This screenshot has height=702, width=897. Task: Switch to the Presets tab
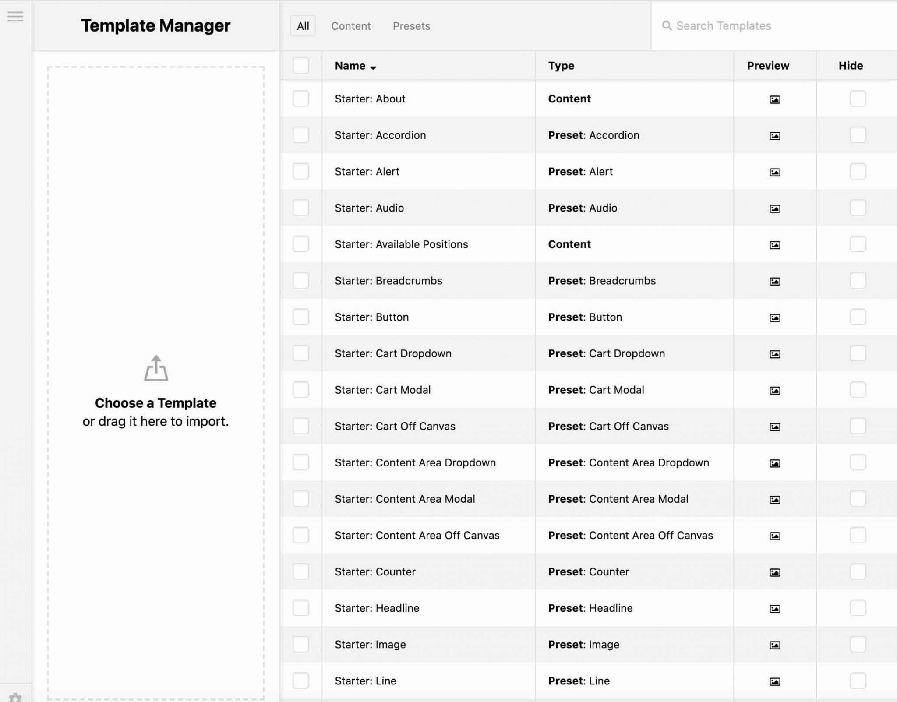coord(411,26)
